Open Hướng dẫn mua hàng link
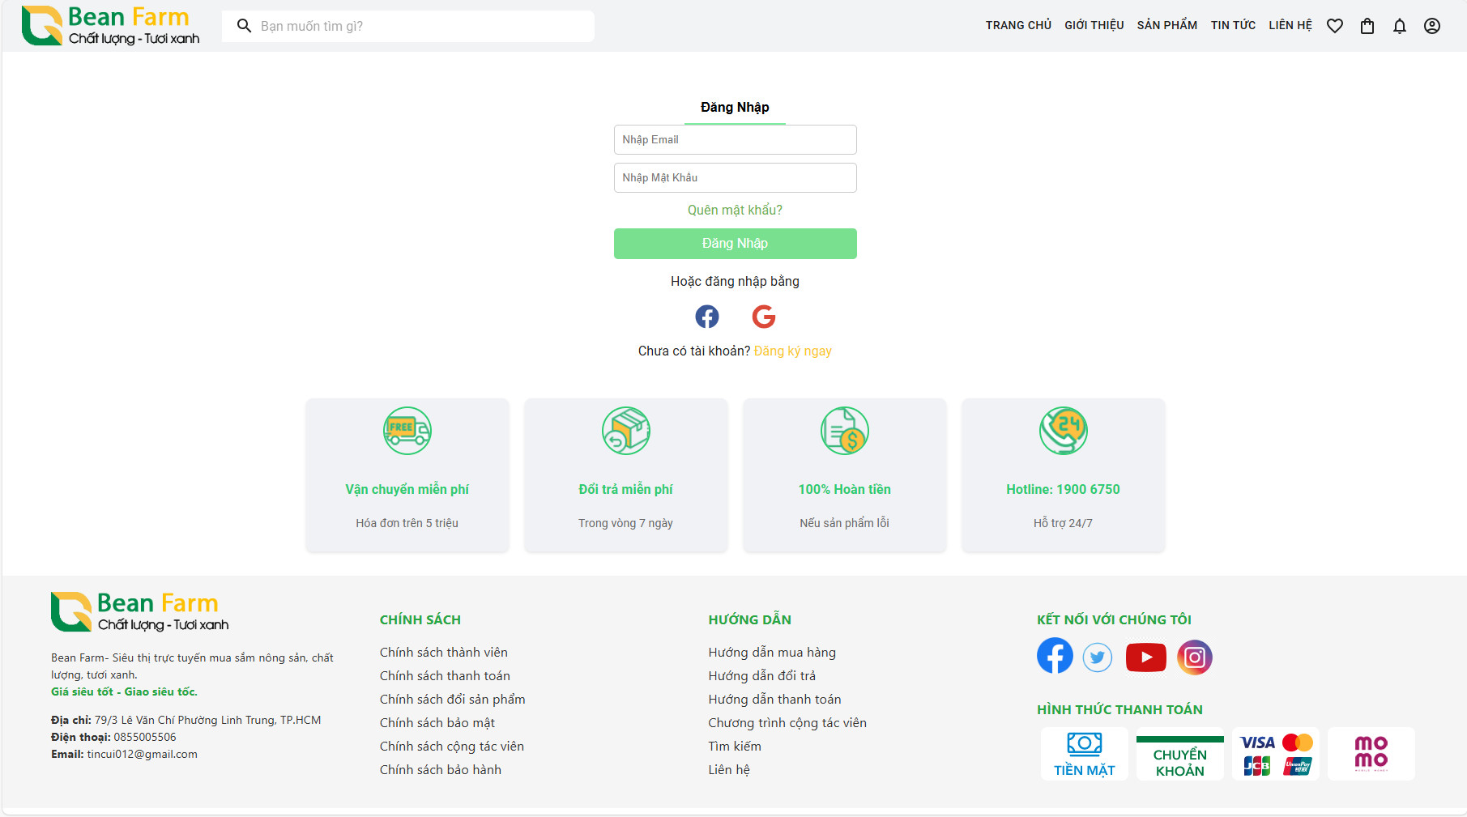1467x817 pixels. (x=772, y=653)
